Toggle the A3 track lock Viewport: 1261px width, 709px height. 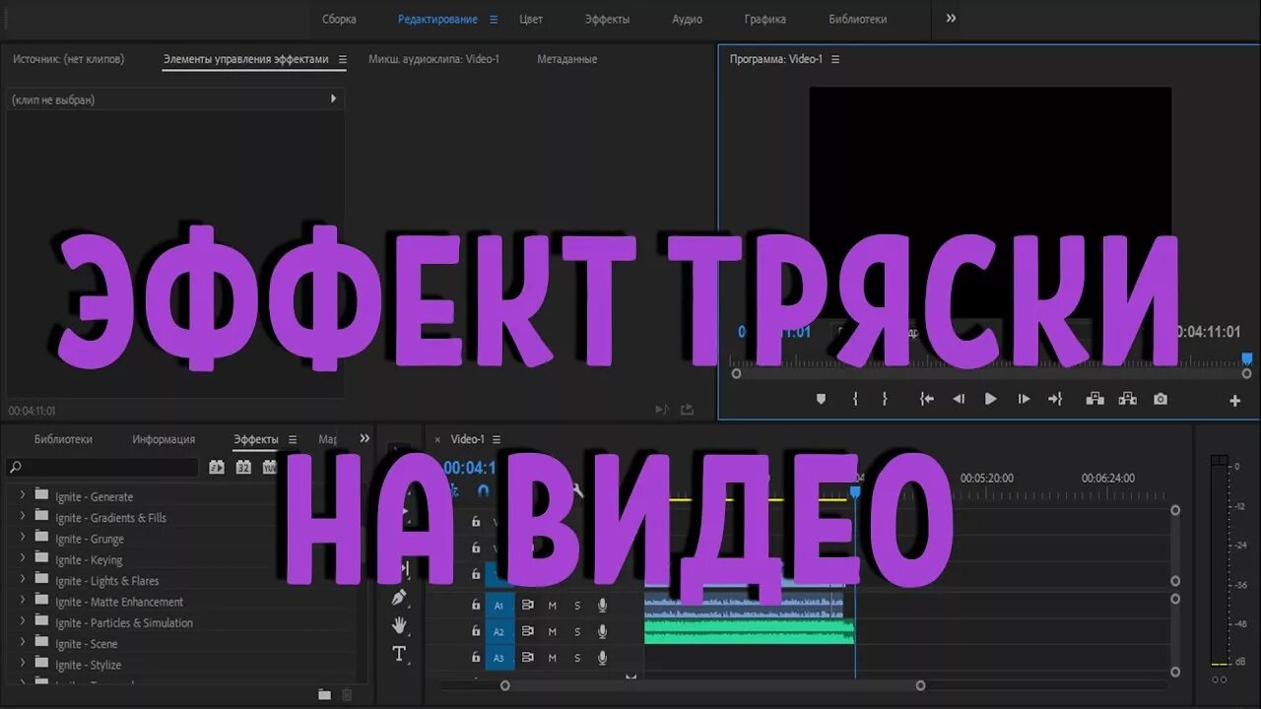point(476,657)
